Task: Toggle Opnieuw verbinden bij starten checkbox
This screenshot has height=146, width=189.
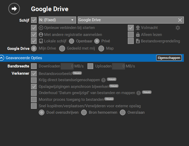Action: tap(34, 28)
